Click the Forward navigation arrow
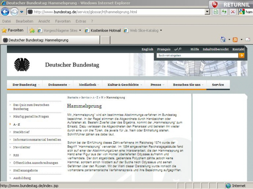The height and width of the screenshot is (189, 253). click(14, 12)
